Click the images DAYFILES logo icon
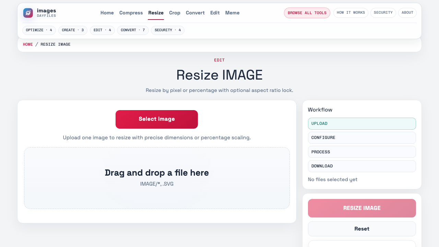The width and height of the screenshot is (439, 247). pos(28,13)
